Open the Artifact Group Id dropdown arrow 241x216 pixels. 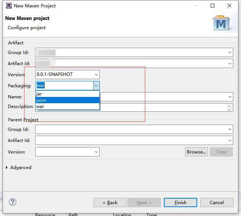point(230,52)
